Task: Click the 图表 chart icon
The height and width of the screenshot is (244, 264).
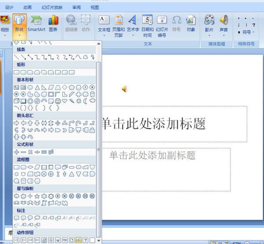Action: 53,24
